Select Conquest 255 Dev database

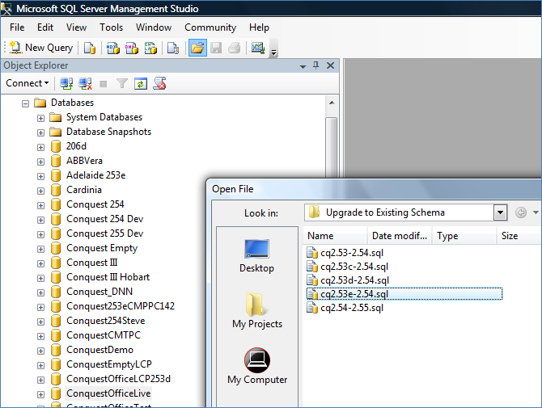tap(104, 233)
